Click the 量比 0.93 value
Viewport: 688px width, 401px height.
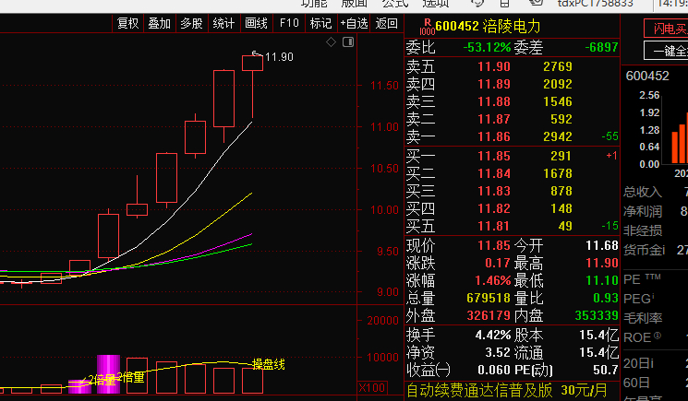click(606, 298)
